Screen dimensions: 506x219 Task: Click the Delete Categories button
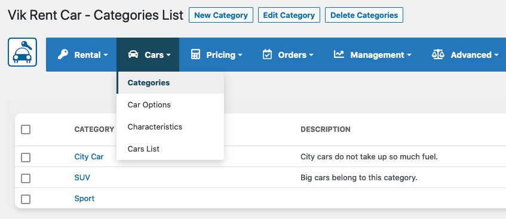[x=364, y=15]
